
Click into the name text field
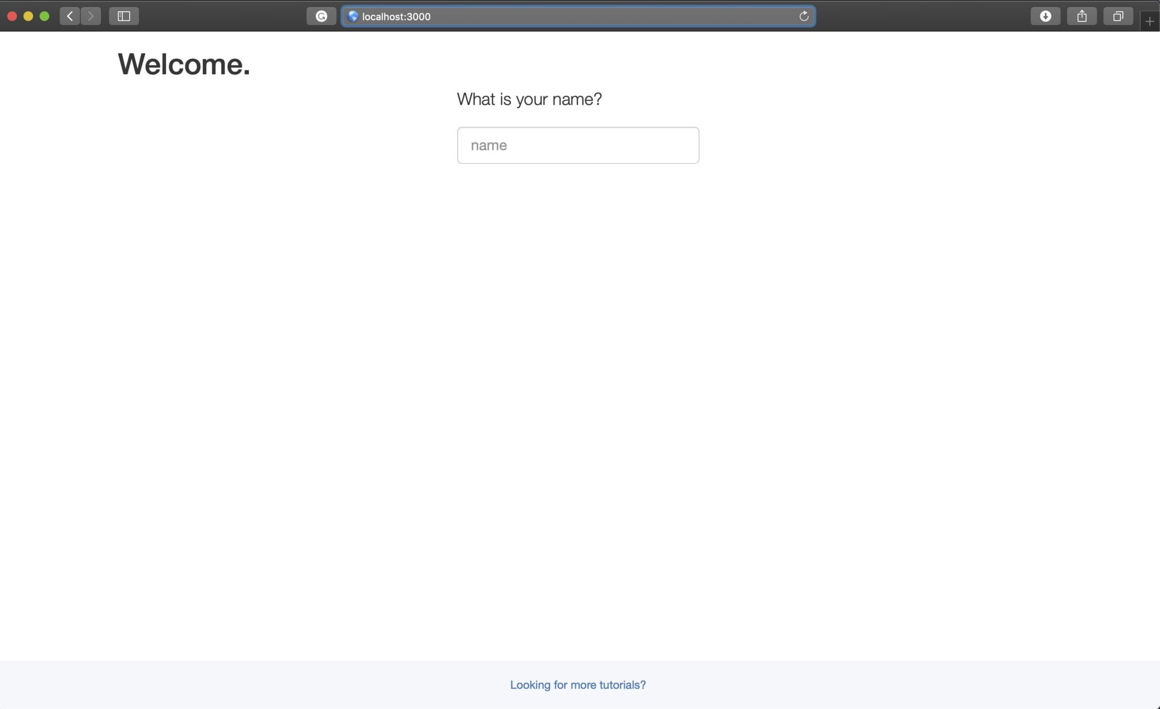[x=578, y=146]
